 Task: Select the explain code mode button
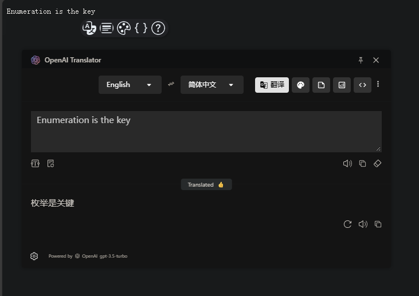[x=362, y=85]
